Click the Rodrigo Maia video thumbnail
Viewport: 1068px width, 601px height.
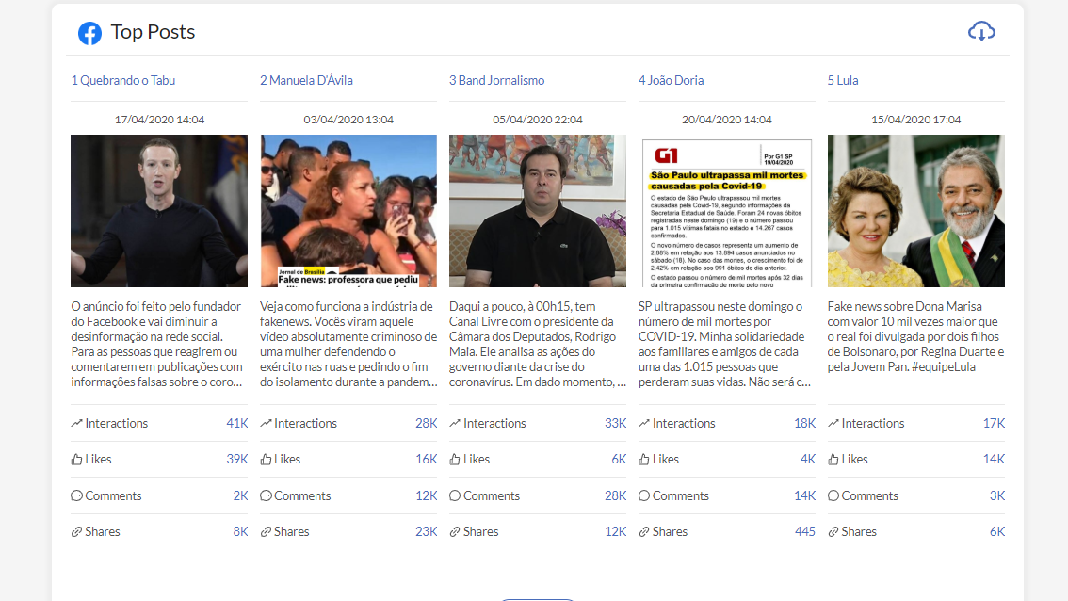coord(538,210)
